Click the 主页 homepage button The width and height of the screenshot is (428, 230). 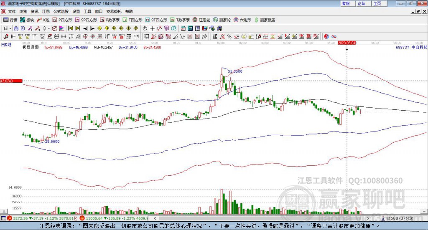(x=380, y=3)
